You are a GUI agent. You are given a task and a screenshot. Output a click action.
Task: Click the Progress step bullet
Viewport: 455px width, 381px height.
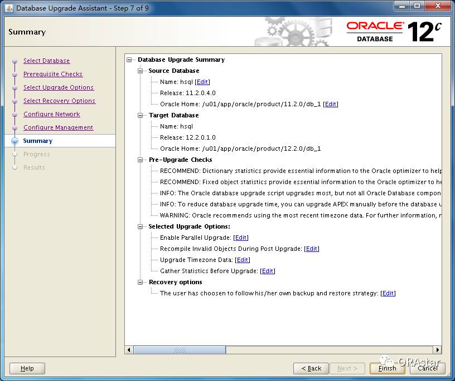(x=15, y=154)
